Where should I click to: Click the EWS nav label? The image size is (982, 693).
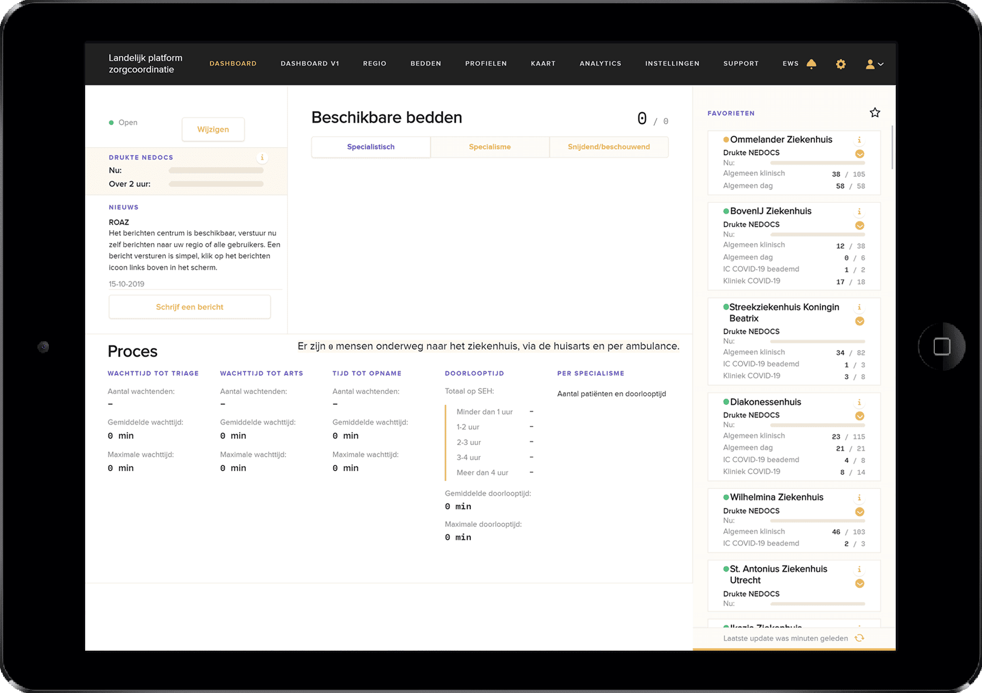790,63
